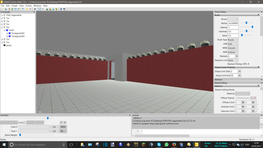Open the Brush Type dropdown

coord(233,40)
